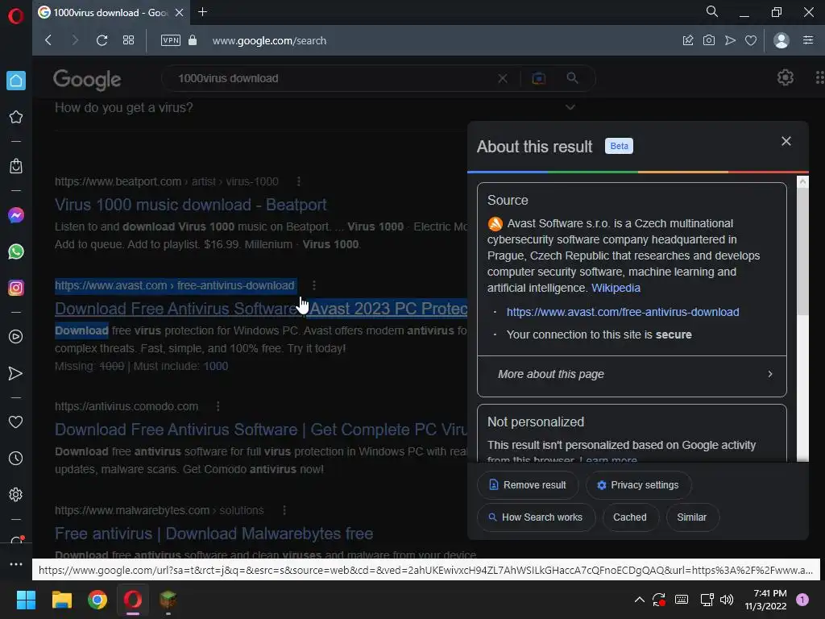The image size is (825, 619).
Task: Clear the Google search query
Action: tap(503, 78)
